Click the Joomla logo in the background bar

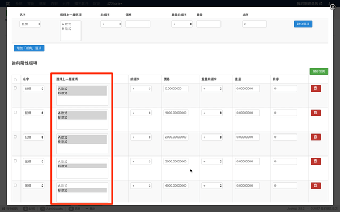point(8,3)
